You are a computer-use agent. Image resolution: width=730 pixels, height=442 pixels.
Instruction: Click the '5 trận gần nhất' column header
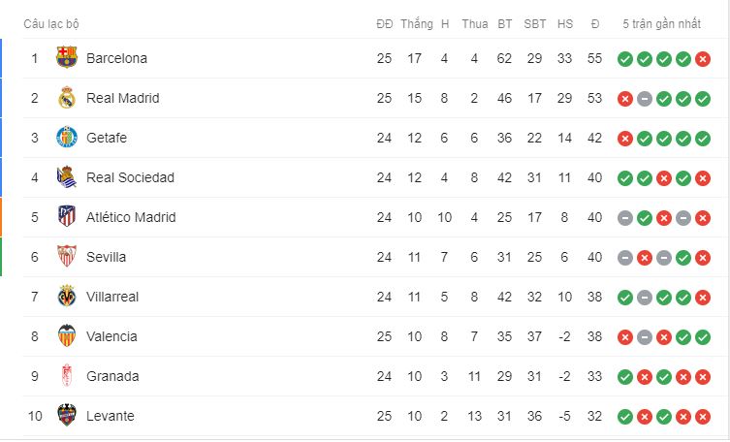[x=661, y=23]
